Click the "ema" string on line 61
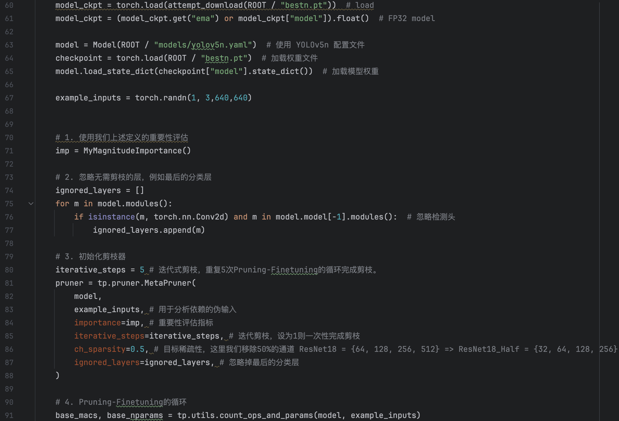This screenshot has height=421, width=619. [203, 18]
